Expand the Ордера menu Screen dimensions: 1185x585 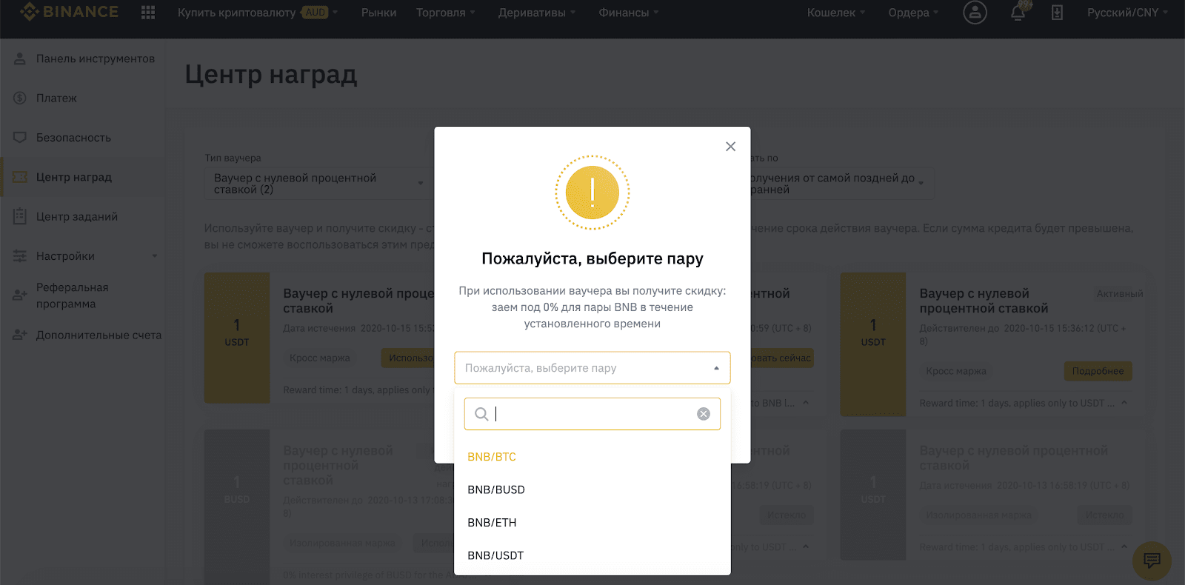pos(913,13)
